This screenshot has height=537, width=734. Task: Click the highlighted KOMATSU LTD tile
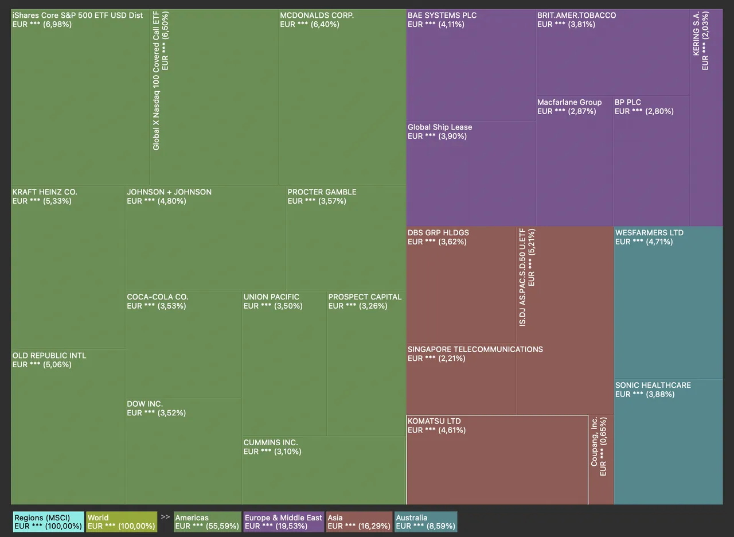[497, 460]
